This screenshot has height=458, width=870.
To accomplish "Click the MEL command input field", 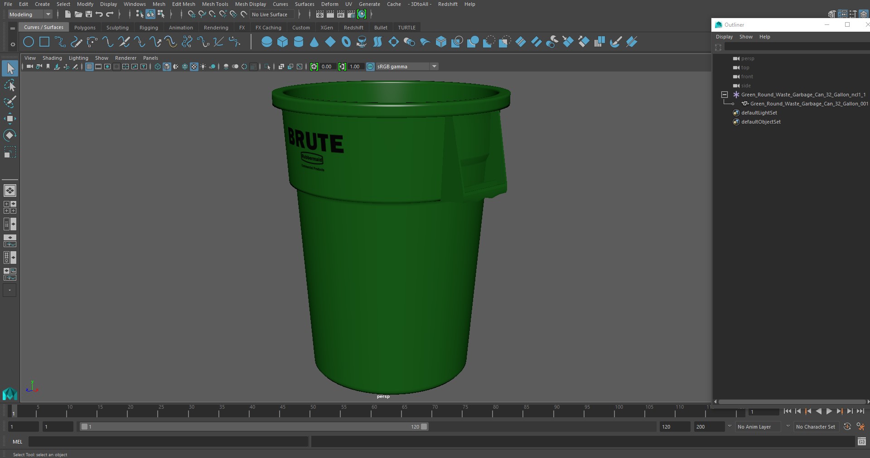I will point(168,442).
